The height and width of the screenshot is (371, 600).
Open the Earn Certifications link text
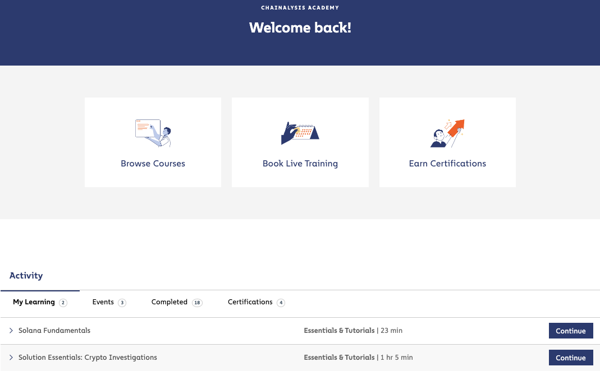click(447, 164)
